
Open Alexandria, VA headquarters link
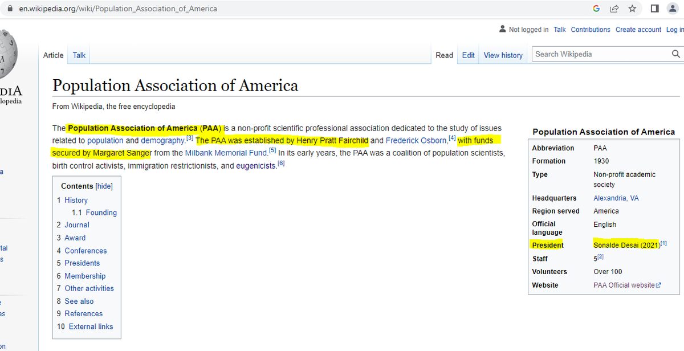[616, 198]
